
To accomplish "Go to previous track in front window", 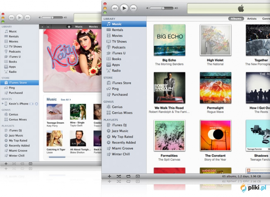I will pyautogui.click(x=115, y=8).
